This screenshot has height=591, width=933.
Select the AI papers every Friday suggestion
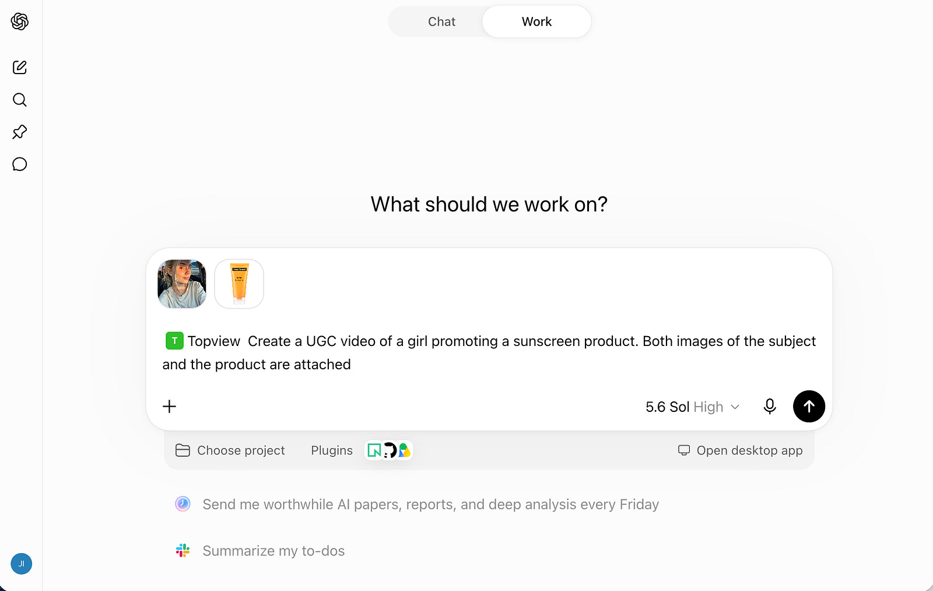click(417, 504)
